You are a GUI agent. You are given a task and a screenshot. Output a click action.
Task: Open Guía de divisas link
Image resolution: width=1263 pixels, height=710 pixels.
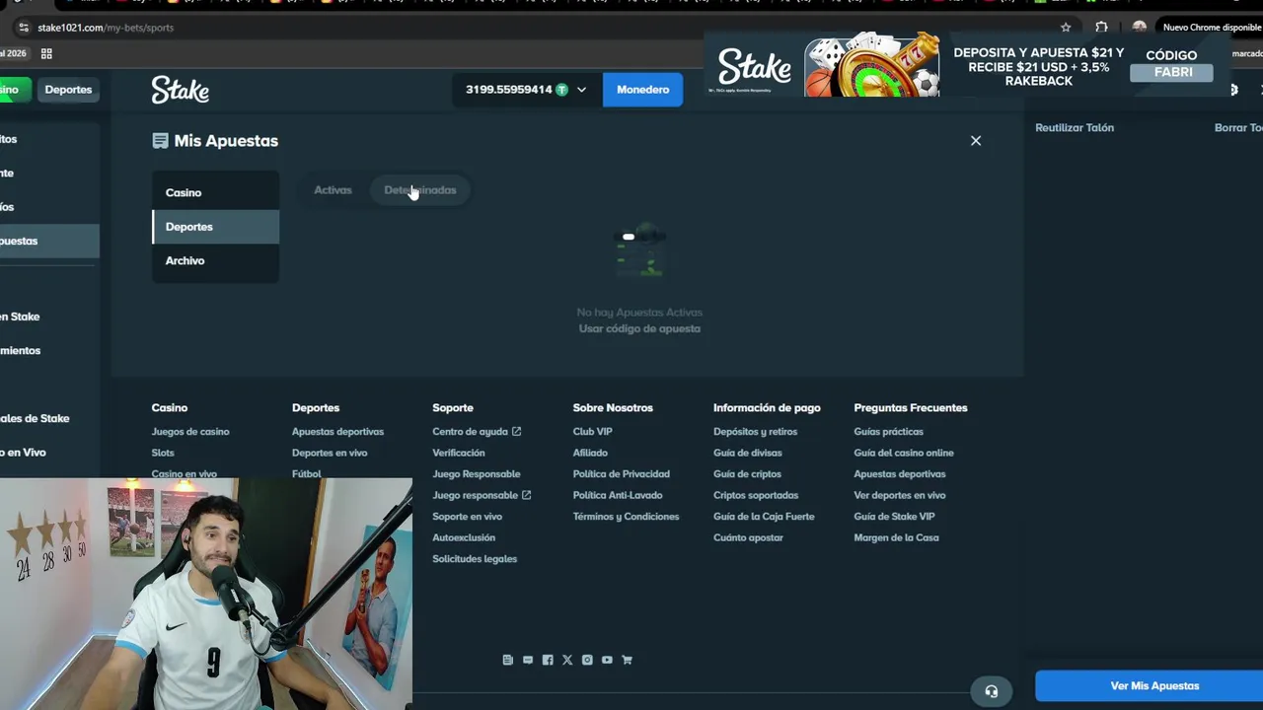(747, 453)
